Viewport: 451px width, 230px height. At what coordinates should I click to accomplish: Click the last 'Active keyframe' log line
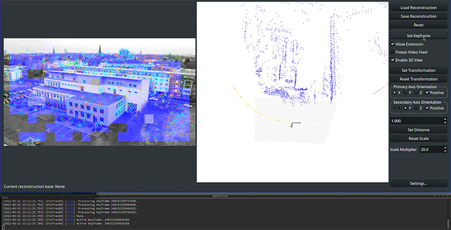pyautogui.click(x=66, y=223)
